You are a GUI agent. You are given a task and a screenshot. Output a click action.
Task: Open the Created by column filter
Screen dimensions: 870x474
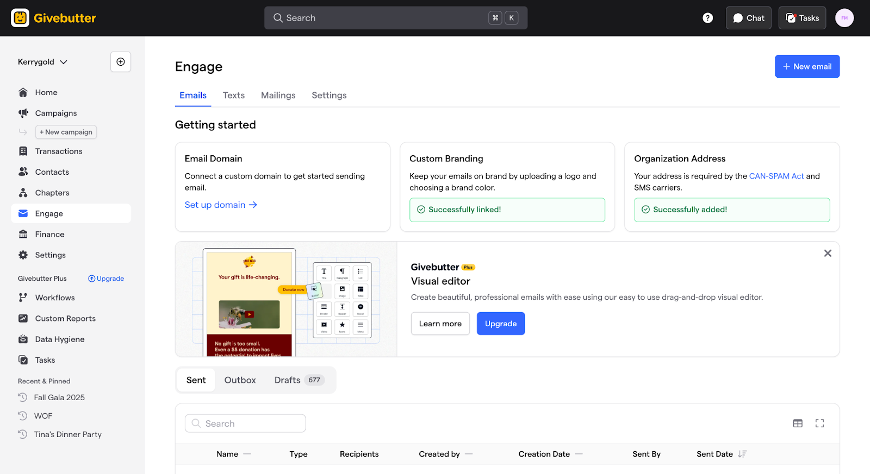tap(469, 454)
